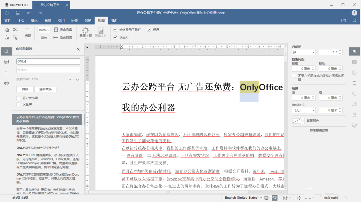
Task: Open paragraph settings icon in right sidebar
Action: pos(354,51)
